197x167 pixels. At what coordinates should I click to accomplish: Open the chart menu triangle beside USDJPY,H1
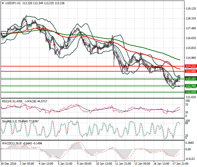pos(3,3)
